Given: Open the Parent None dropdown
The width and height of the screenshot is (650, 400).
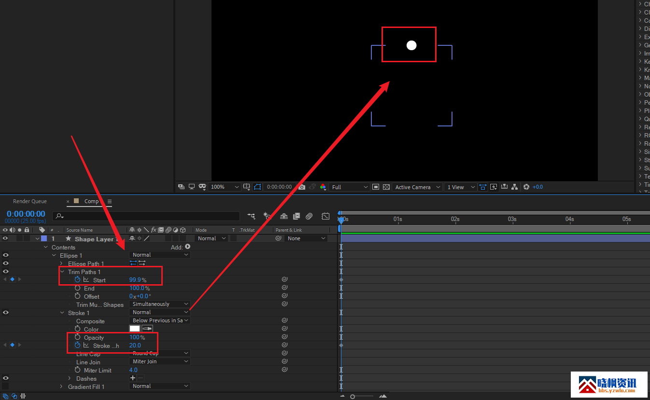Looking at the screenshot, I should click(306, 238).
